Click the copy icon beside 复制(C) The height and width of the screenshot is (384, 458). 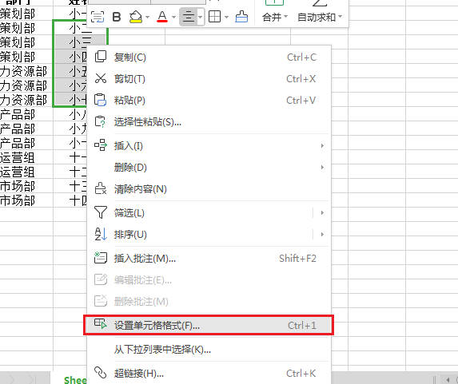101,57
